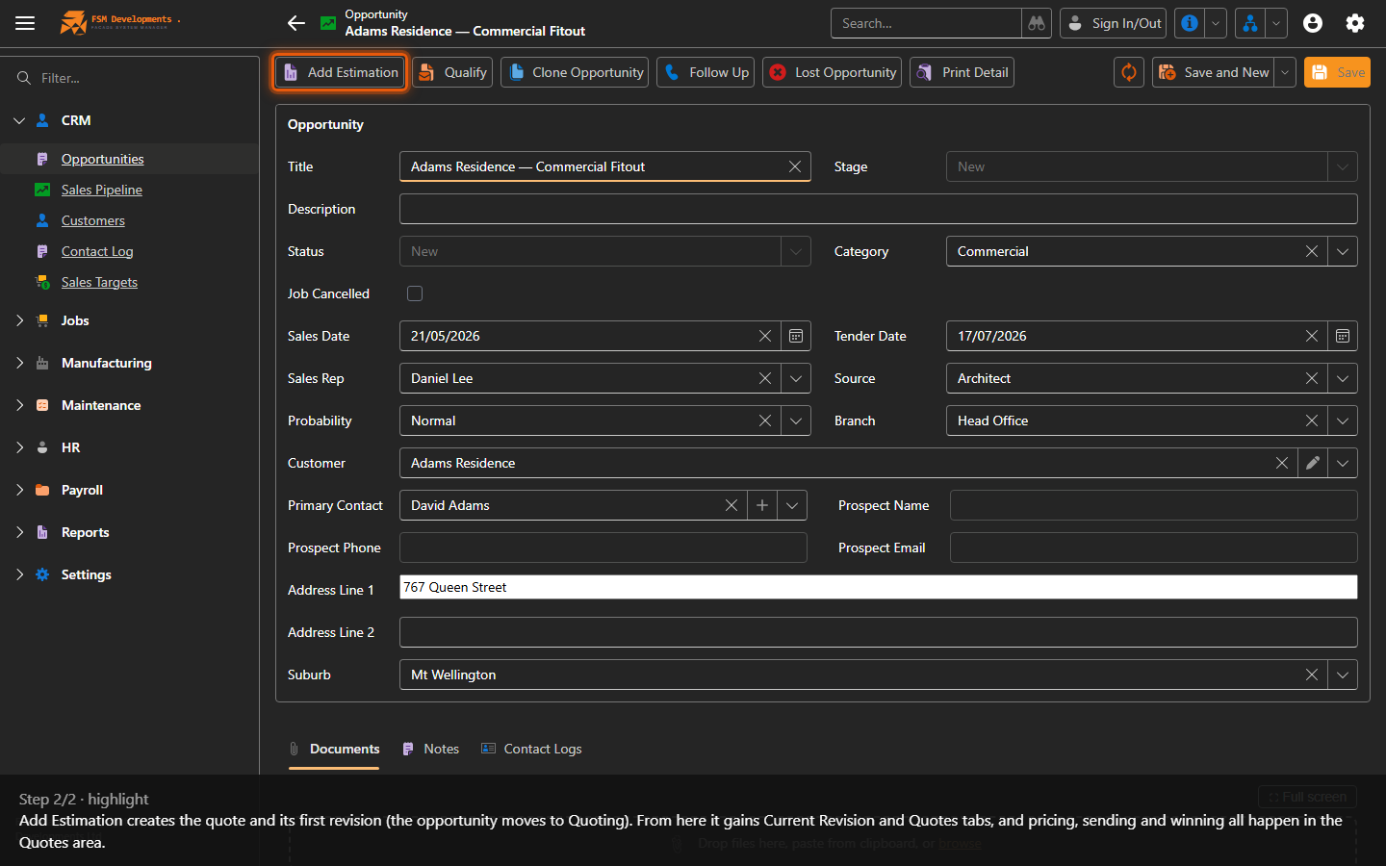Viewport: 1386px width, 866px height.
Task: Clear the Sales Date value
Action: pos(765,336)
